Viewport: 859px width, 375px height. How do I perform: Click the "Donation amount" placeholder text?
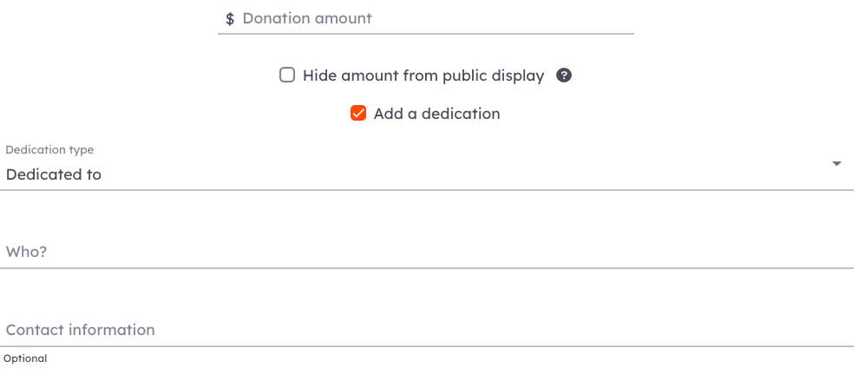coord(307,18)
